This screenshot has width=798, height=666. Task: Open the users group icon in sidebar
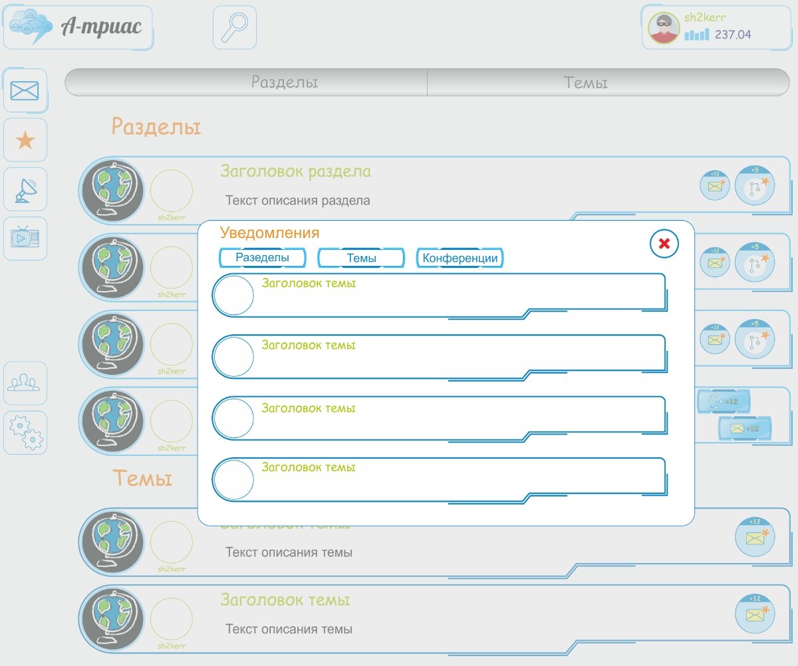[x=25, y=384]
